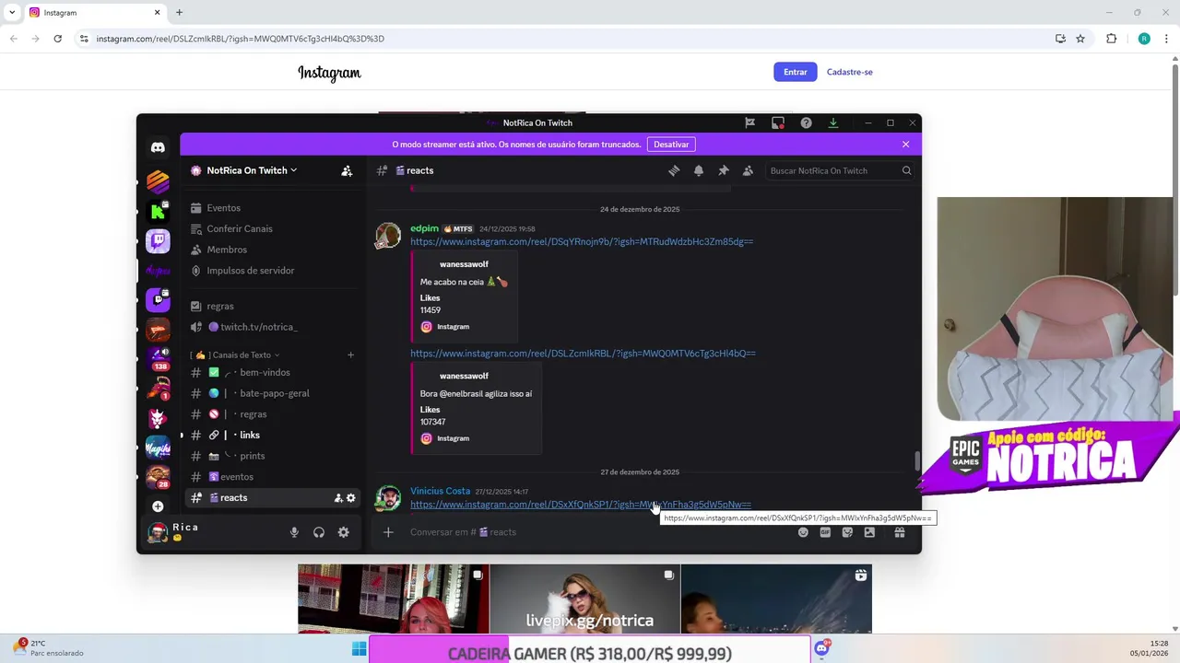Open GIF picker in message bar
The height and width of the screenshot is (663, 1180).
click(825, 532)
